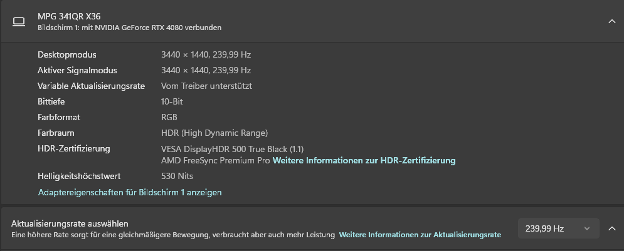Screen dimensions: 624x251
Task: Click the monitor icon beside MPG 341QR X36
Action: (19, 22)
